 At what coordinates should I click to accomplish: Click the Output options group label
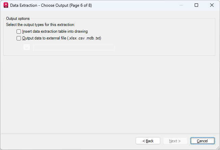click(x=18, y=19)
